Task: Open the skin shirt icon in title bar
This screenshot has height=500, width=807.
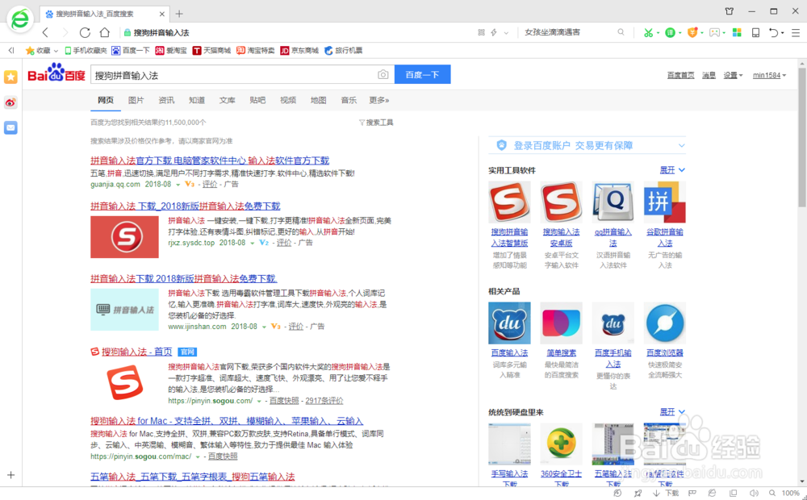Action: tap(730, 11)
